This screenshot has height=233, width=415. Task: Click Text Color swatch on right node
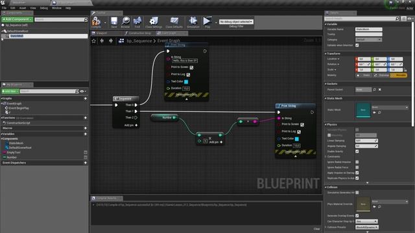(x=297, y=139)
